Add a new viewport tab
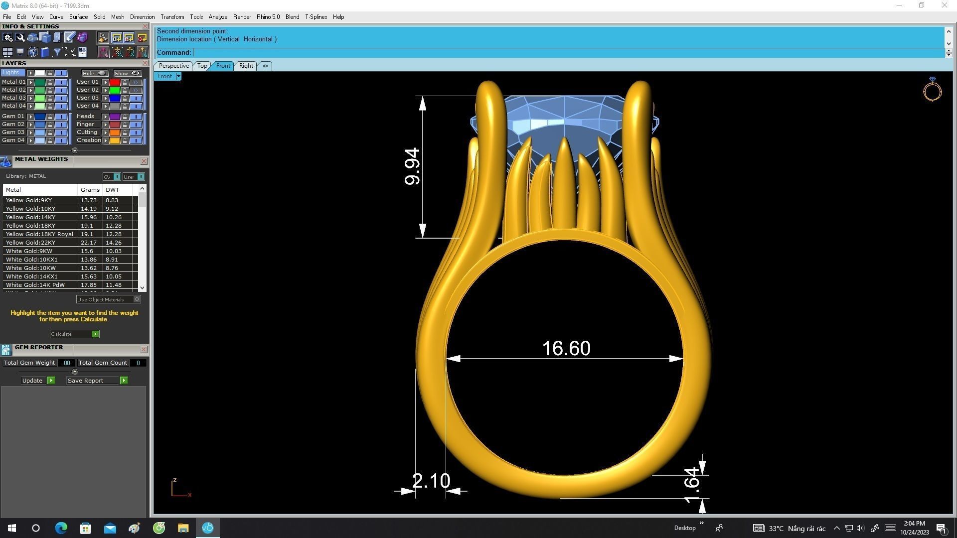Viewport: 957px width, 538px height. (265, 66)
